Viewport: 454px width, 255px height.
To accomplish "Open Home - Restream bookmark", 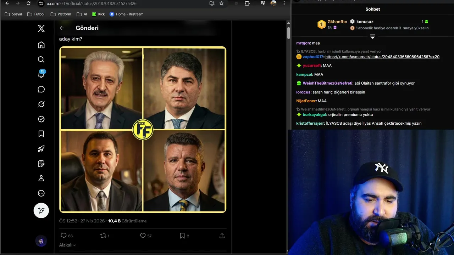I will click(x=126, y=14).
